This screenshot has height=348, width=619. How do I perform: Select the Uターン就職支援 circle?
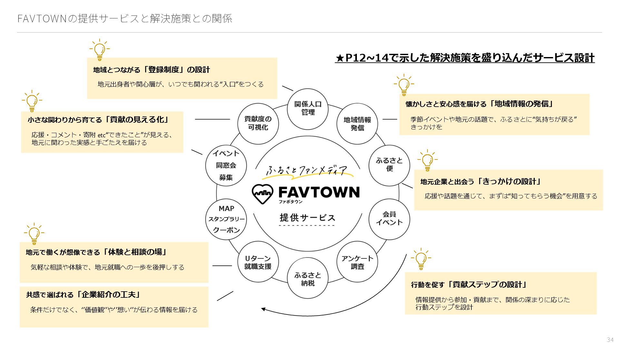(258, 262)
